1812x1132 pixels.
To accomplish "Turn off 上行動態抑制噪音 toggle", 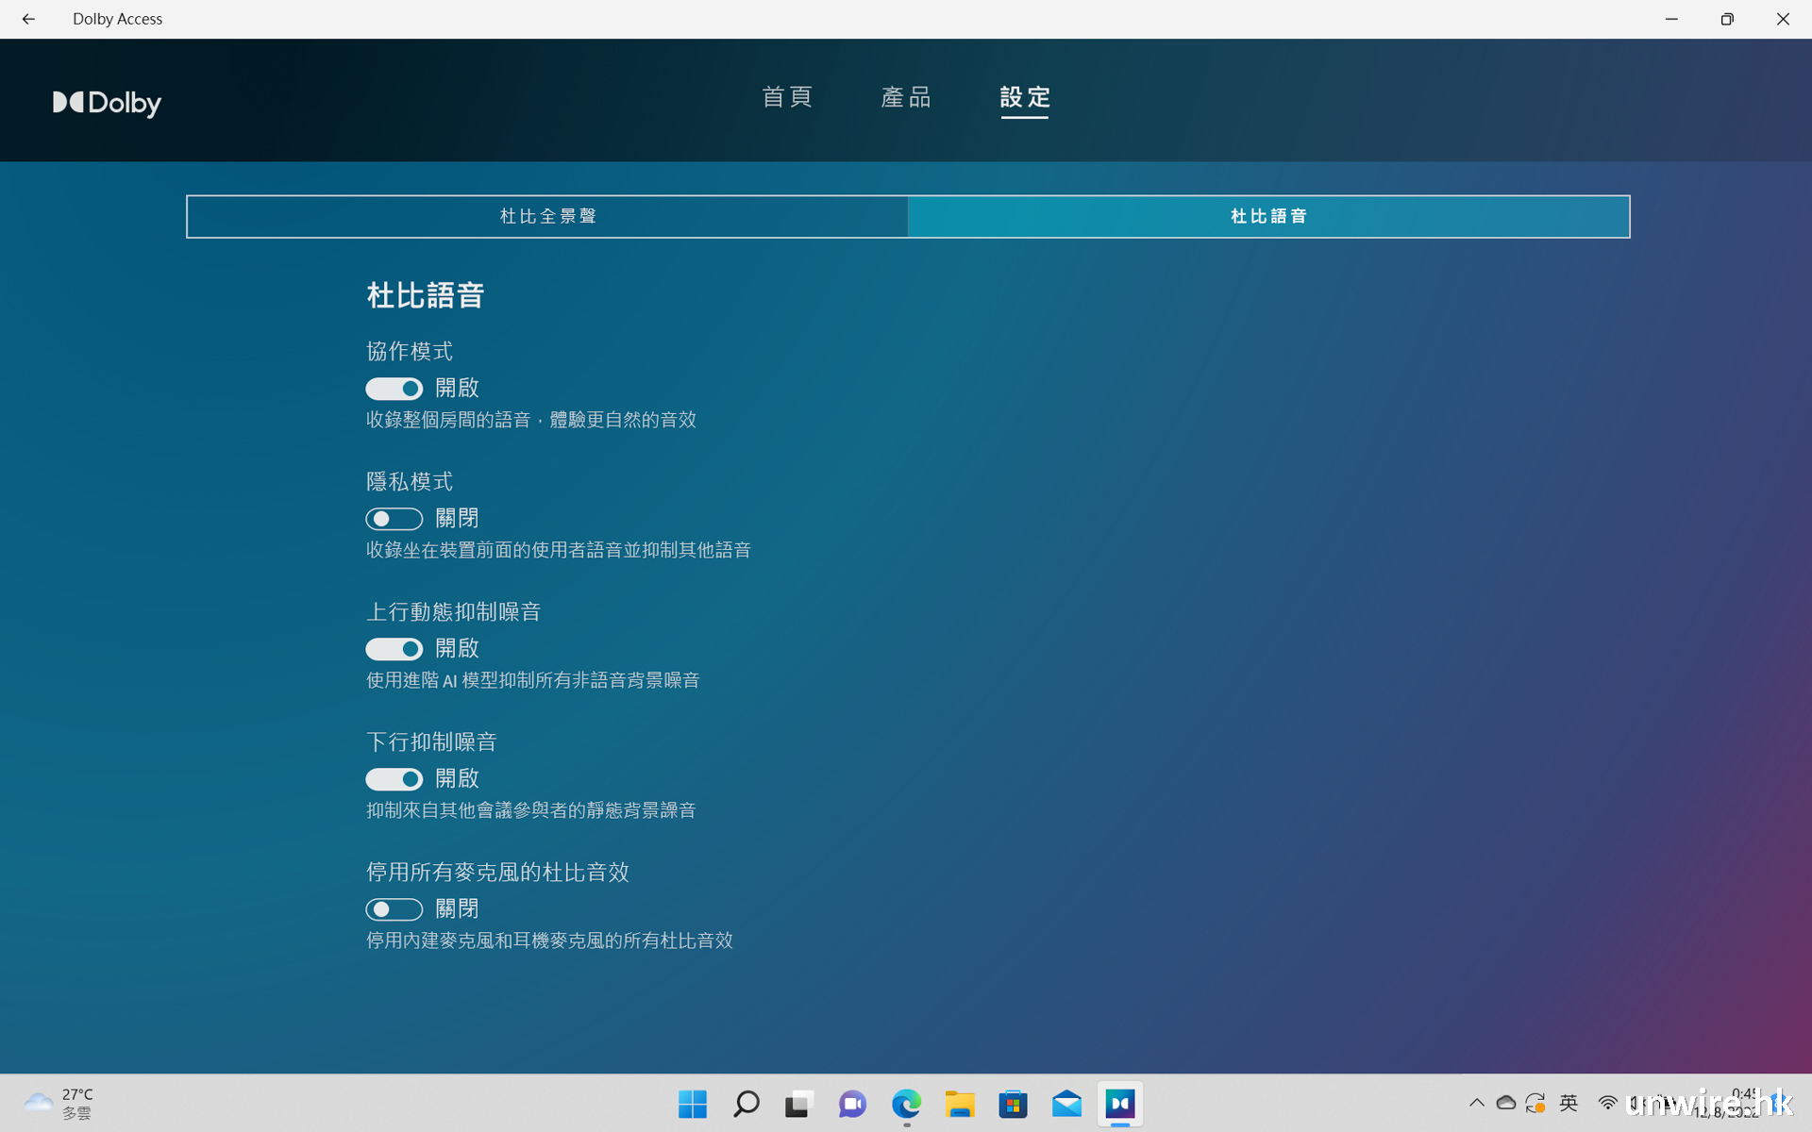I will pos(394,649).
